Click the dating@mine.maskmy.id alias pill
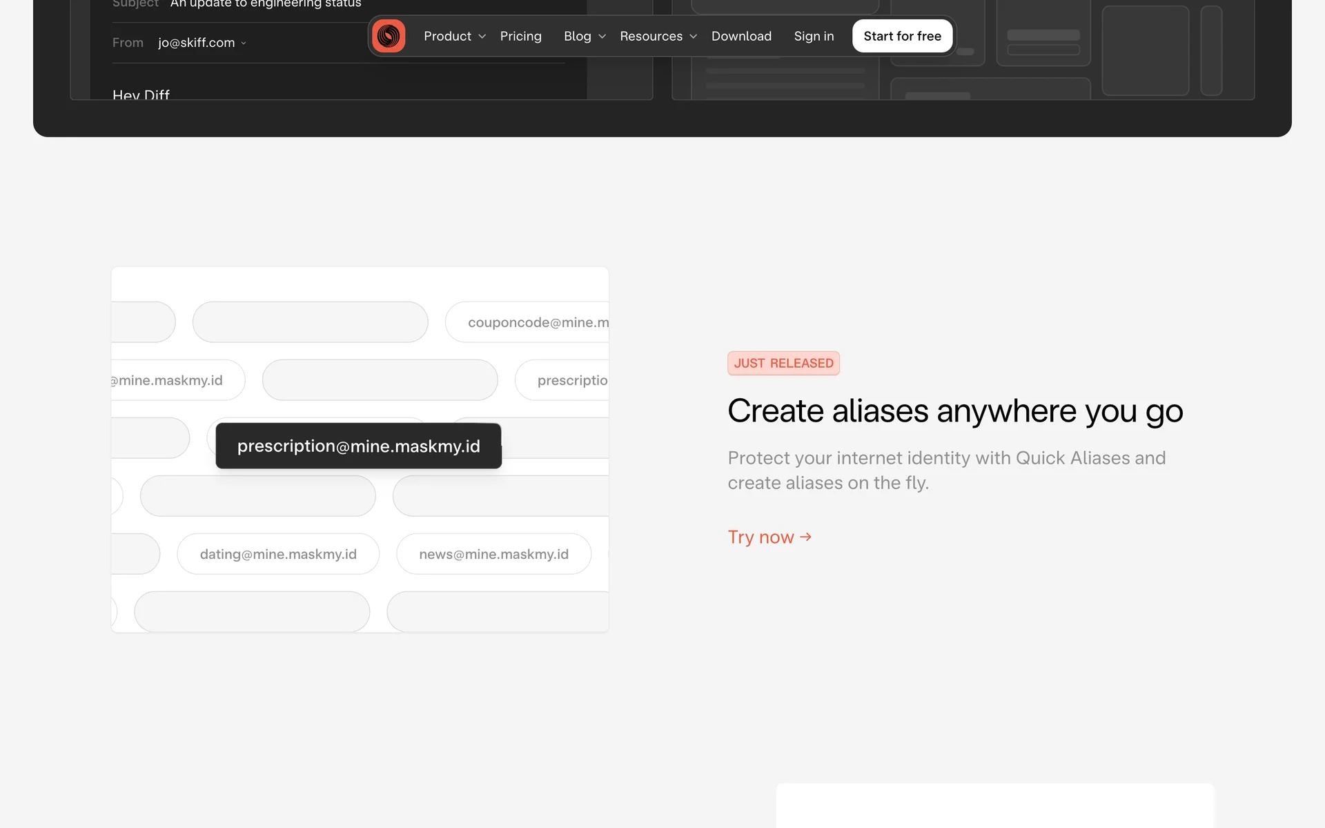The width and height of the screenshot is (1325, 828). click(278, 554)
